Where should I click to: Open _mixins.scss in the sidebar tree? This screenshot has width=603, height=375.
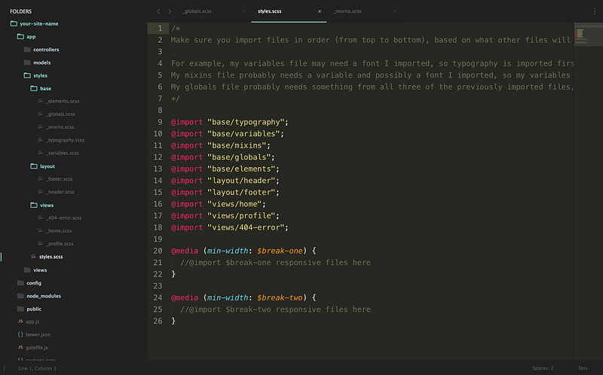[x=60, y=127]
